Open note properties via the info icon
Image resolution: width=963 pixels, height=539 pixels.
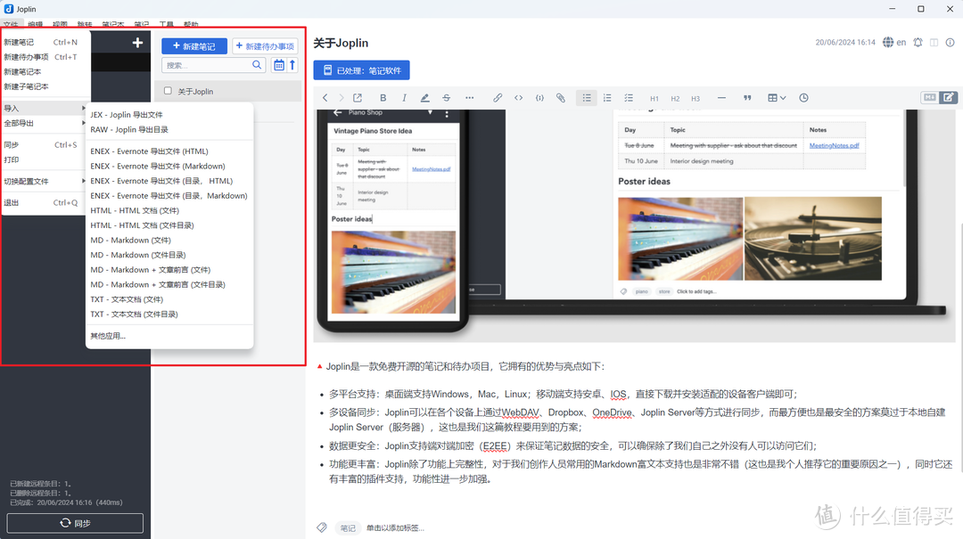coord(949,43)
